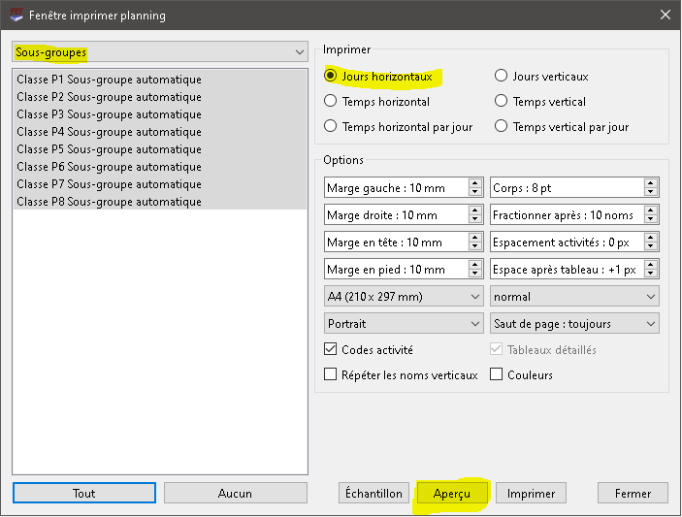Increase the Corps font size using up arrow
Image resolution: width=682 pixels, height=517 pixels.
coord(650,183)
